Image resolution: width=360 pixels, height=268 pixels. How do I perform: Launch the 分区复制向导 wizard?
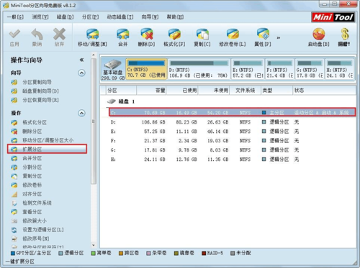coord(37,82)
